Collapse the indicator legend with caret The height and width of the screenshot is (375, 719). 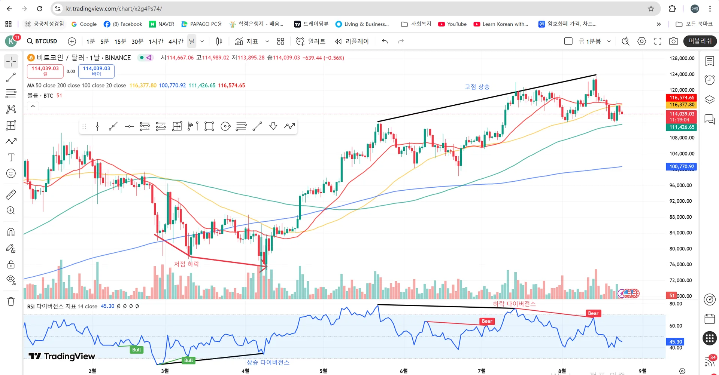coord(33,106)
